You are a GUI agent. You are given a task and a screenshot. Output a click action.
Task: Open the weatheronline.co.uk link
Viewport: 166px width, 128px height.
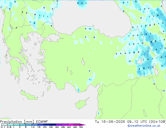coord(144,126)
